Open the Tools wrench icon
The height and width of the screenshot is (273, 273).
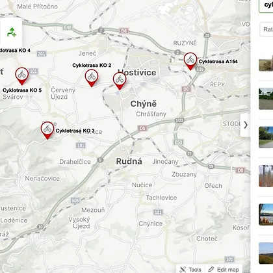[183, 269]
